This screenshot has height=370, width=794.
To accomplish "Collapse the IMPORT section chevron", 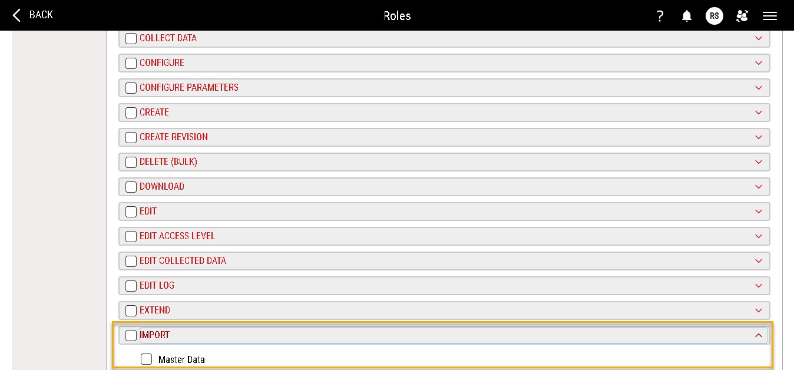I will tap(759, 335).
